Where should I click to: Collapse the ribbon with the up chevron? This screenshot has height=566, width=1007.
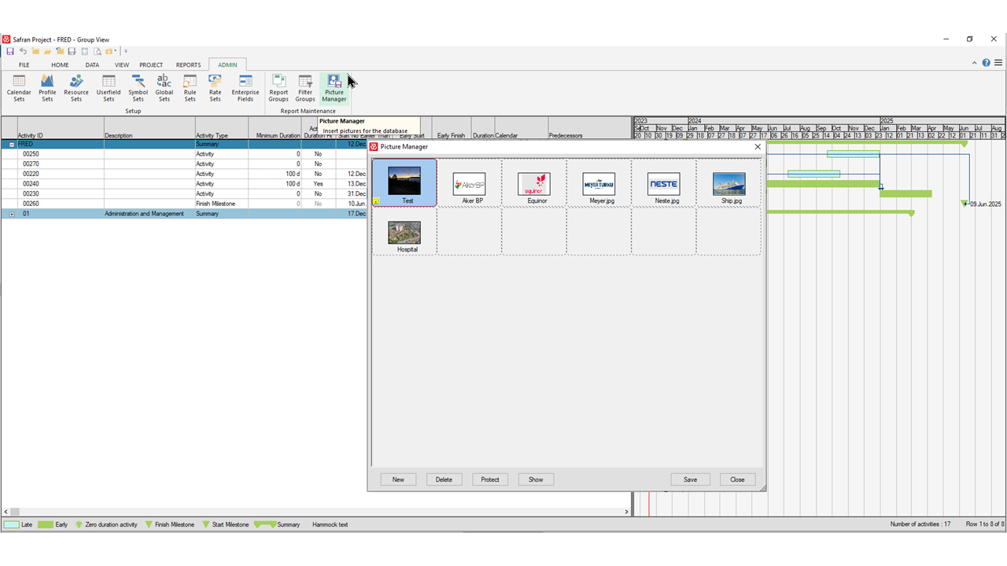[x=975, y=63]
